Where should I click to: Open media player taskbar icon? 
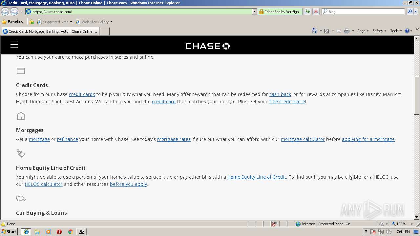click(48, 232)
